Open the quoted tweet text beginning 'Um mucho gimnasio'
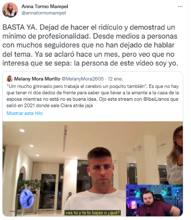The image size is (191, 220). click(93, 96)
